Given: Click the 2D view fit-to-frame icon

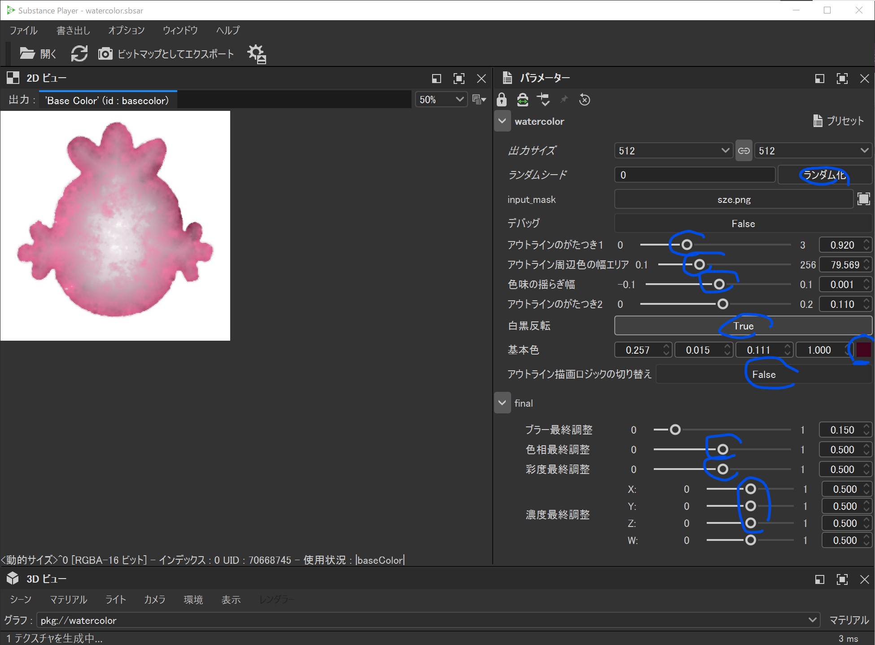Looking at the screenshot, I should click(x=459, y=79).
